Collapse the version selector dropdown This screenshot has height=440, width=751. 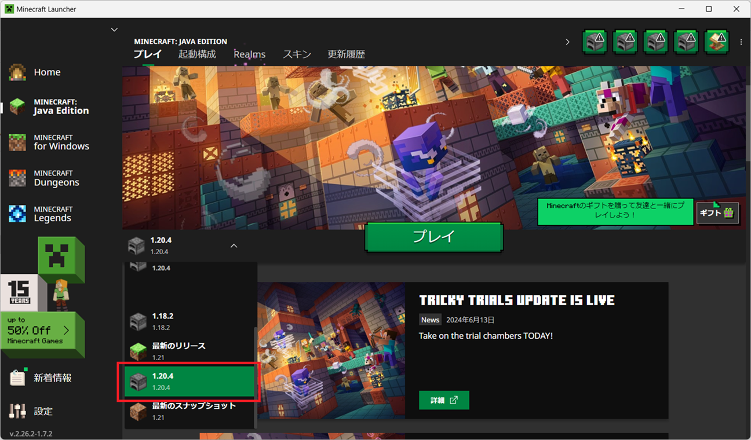(234, 246)
